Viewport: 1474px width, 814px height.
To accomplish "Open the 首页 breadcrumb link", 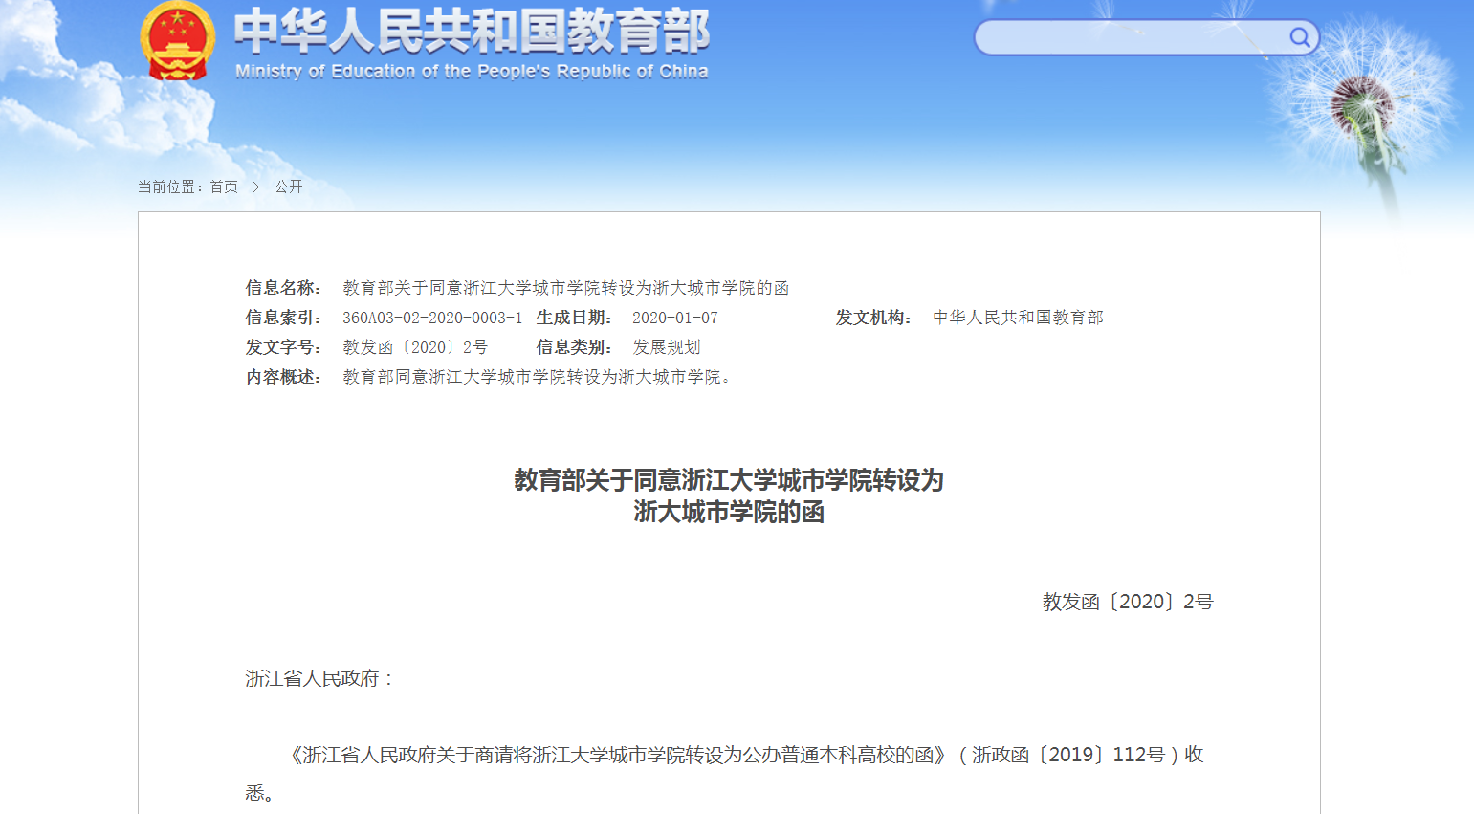I will click(x=222, y=186).
